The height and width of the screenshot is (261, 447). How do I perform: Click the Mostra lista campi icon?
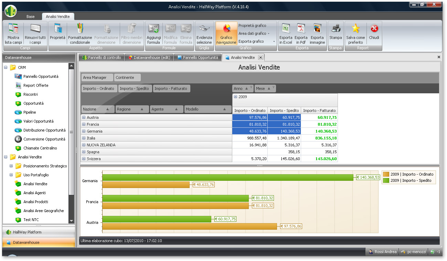pyautogui.click(x=13, y=29)
